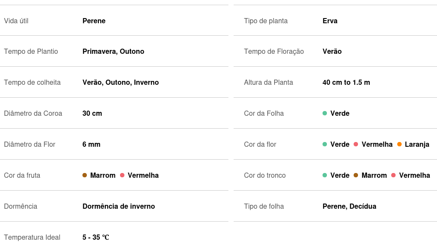437x244 pixels.
Task: Click the Tempo de Plantio label
Action: coord(31,51)
